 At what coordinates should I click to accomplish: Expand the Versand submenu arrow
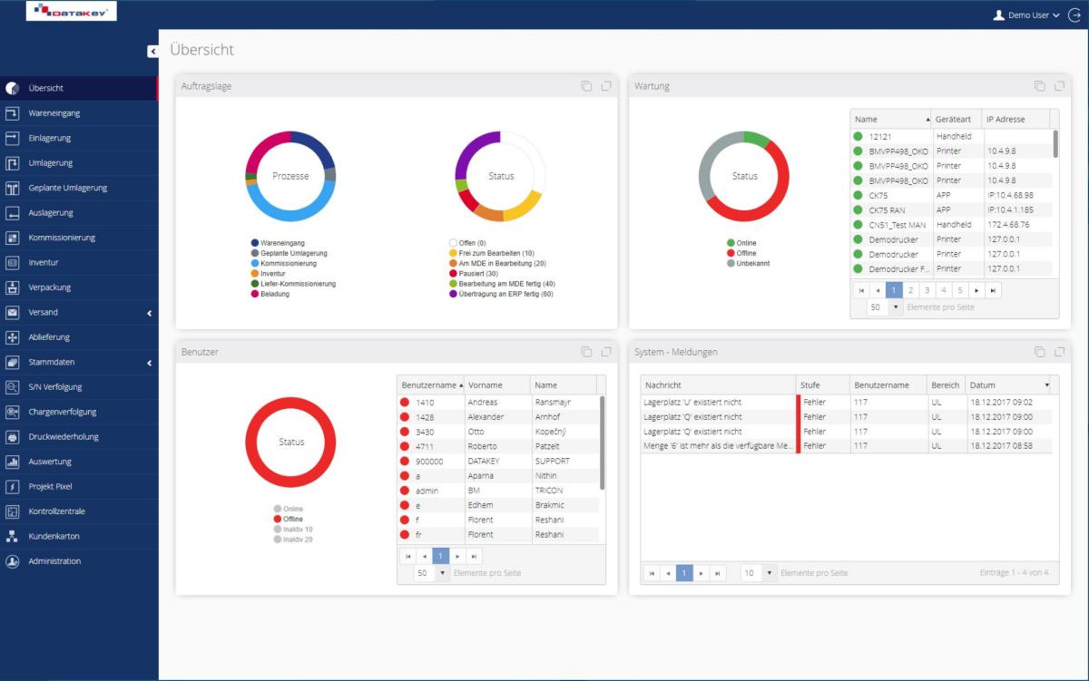(149, 313)
